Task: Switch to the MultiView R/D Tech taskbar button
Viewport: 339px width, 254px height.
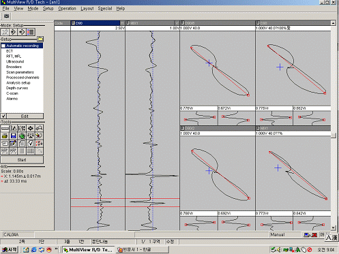Action: point(89,250)
